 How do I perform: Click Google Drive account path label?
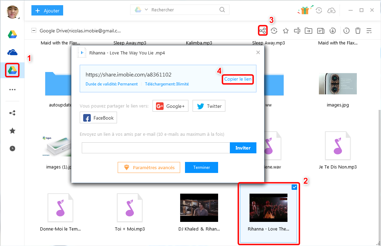(80, 31)
